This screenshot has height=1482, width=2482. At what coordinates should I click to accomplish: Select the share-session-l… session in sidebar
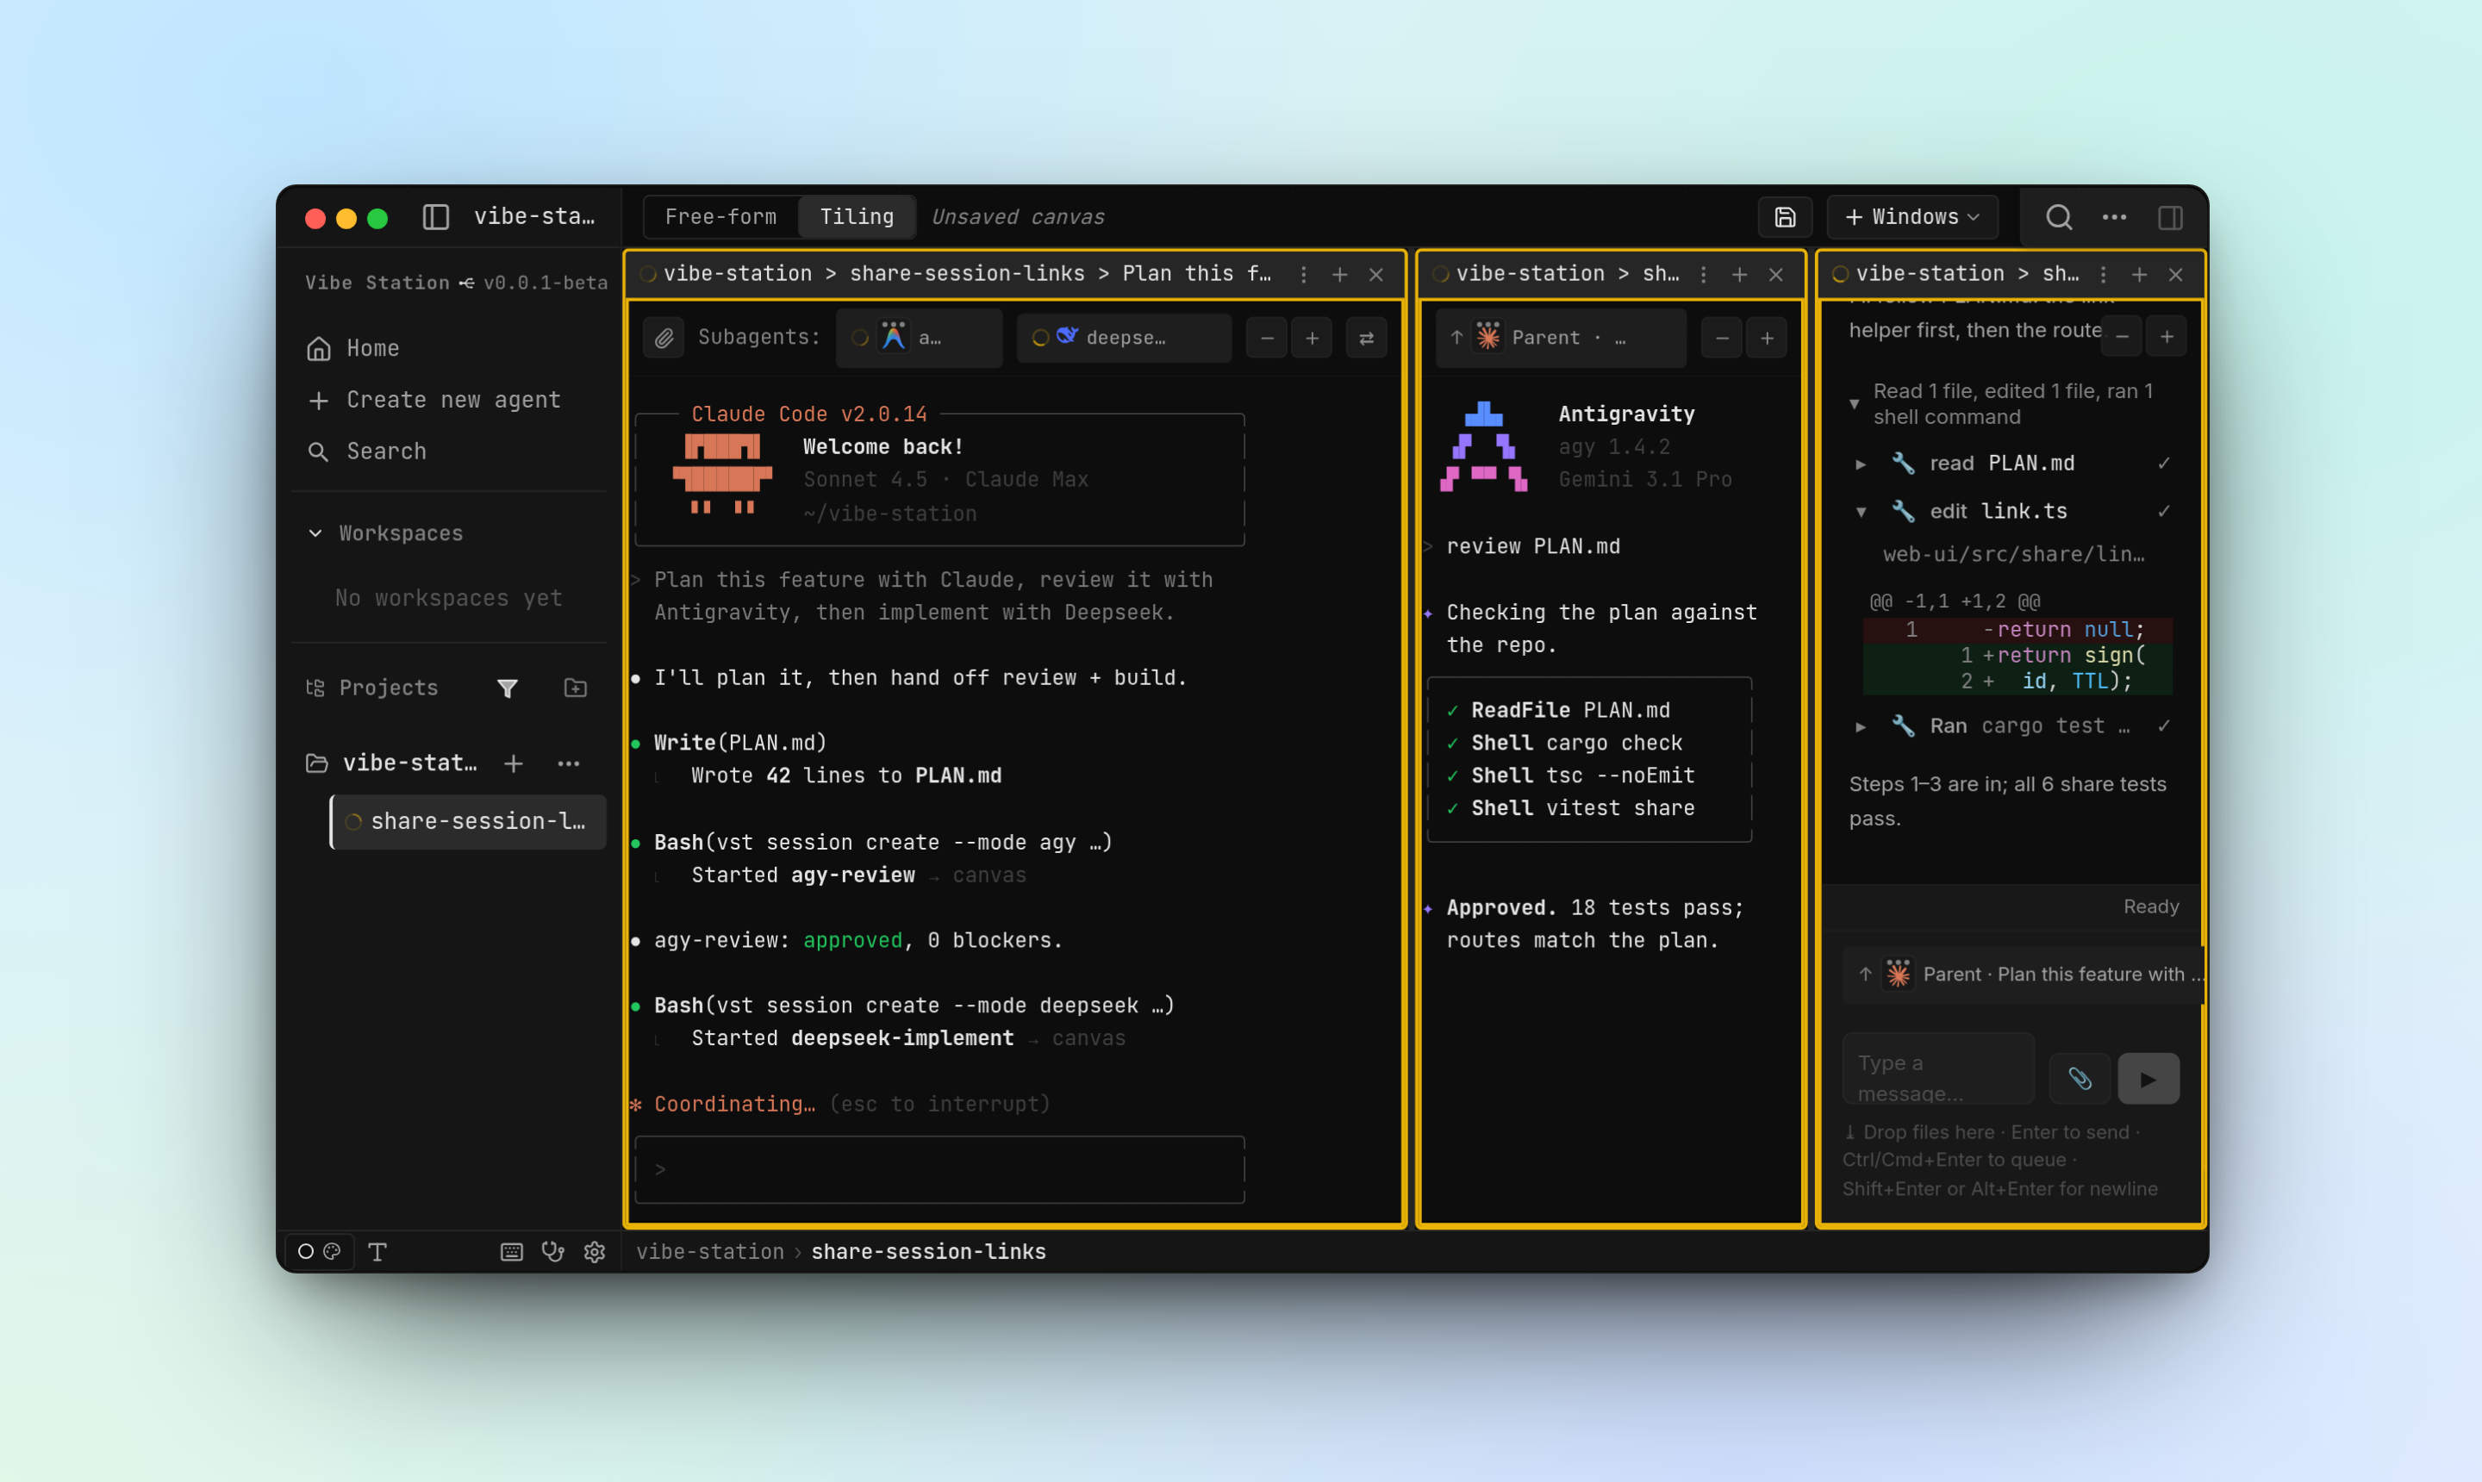pyautogui.click(x=469, y=822)
